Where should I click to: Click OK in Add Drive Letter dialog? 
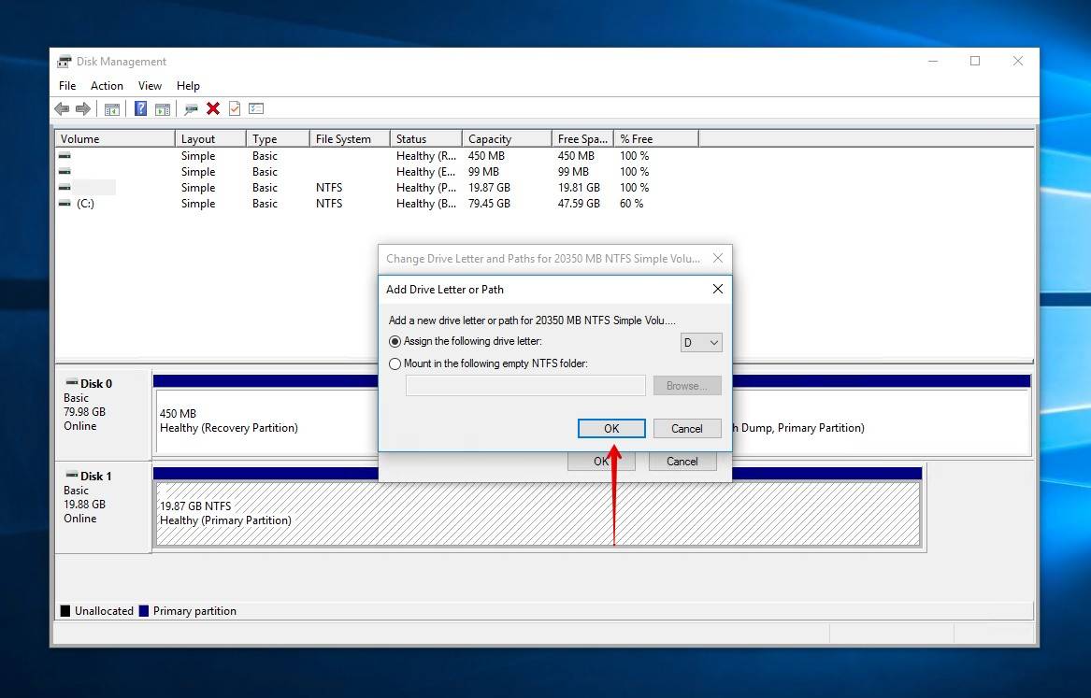tap(611, 428)
